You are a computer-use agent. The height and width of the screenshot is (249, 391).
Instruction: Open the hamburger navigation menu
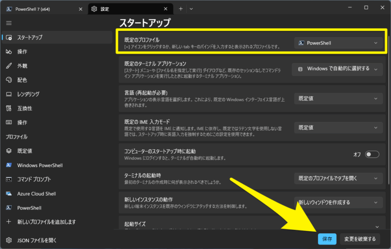coord(9,23)
